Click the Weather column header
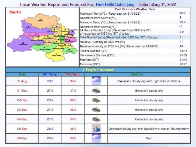The width and height of the screenshot is (196, 147). 137,74
